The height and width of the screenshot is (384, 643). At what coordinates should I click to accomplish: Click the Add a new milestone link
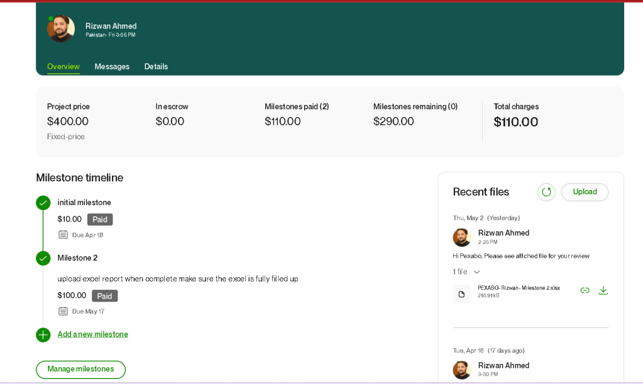coord(92,334)
